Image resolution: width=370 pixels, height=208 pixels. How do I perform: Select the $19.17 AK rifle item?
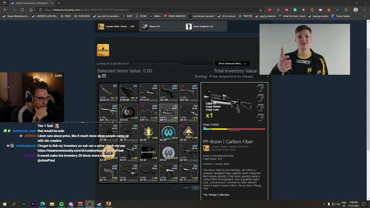pos(149,113)
